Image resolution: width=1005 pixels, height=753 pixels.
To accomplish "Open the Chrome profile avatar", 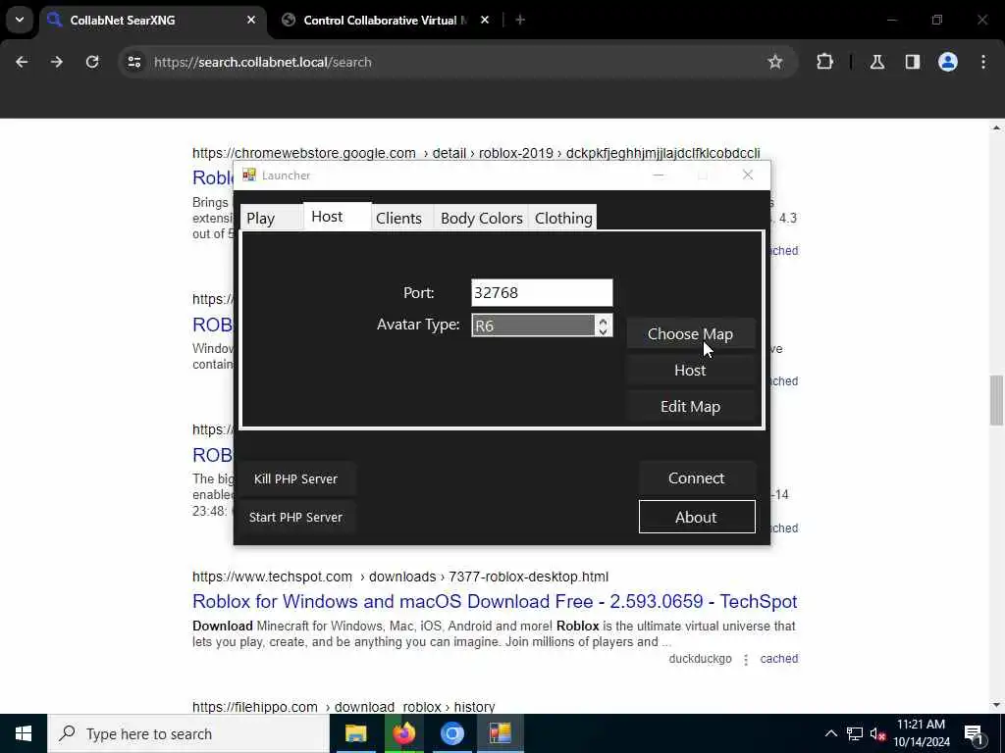I will click(x=948, y=62).
